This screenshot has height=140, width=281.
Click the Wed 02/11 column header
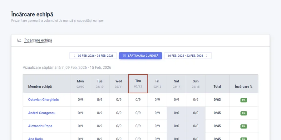pyautogui.click(x=119, y=84)
